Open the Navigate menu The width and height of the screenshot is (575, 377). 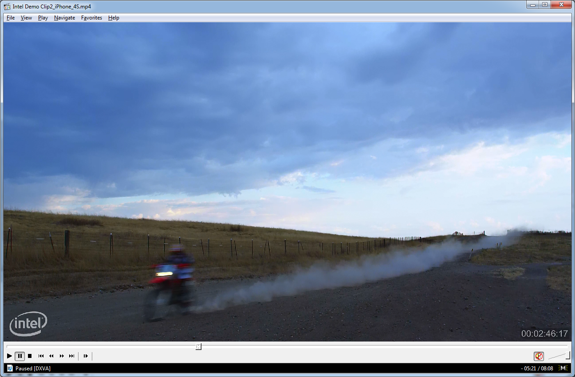click(x=65, y=18)
